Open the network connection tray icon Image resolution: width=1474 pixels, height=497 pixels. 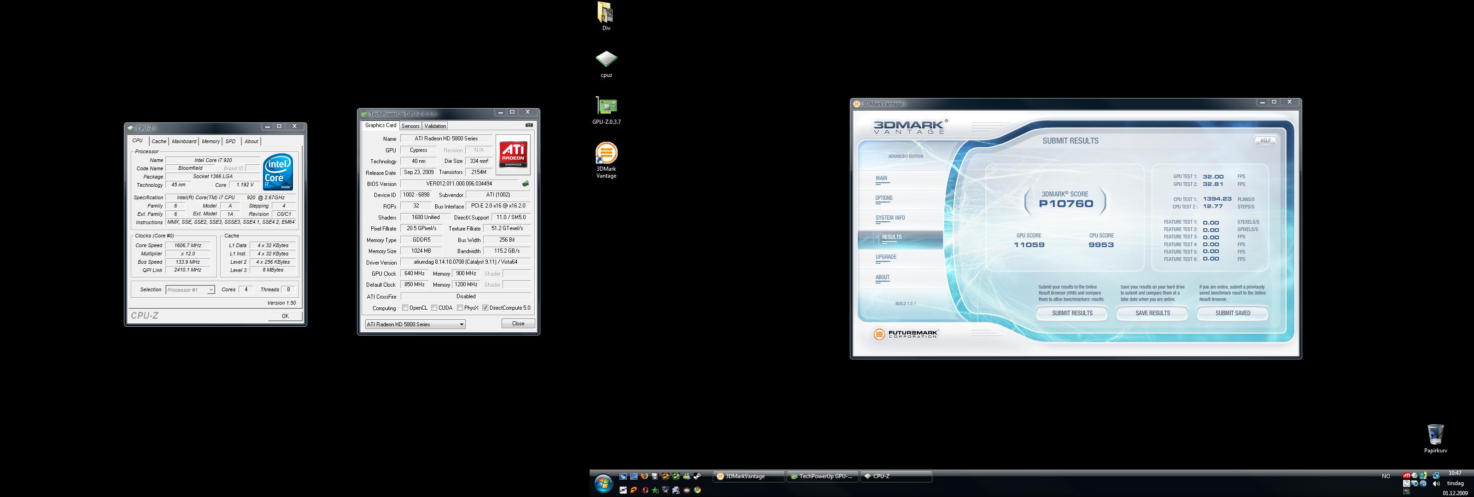[1436, 475]
